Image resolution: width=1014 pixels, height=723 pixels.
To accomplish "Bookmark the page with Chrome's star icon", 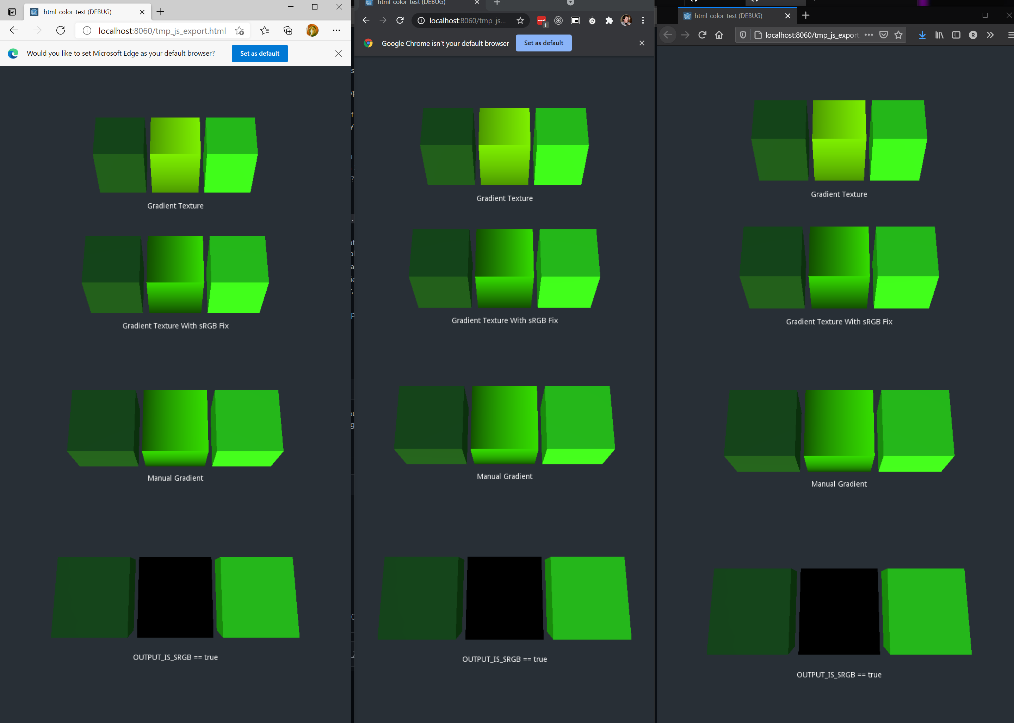I will pyautogui.click(x=520, y=20).
